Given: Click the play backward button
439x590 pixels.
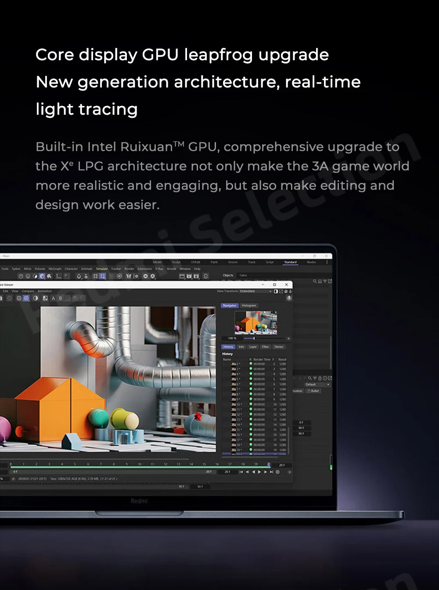Looking at the screenshot, I should [253, 472].
